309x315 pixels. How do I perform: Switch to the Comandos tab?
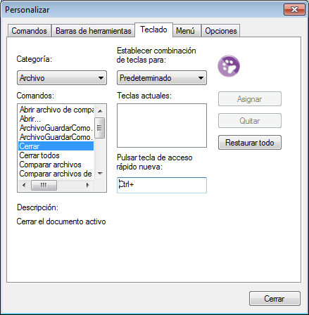29,31
